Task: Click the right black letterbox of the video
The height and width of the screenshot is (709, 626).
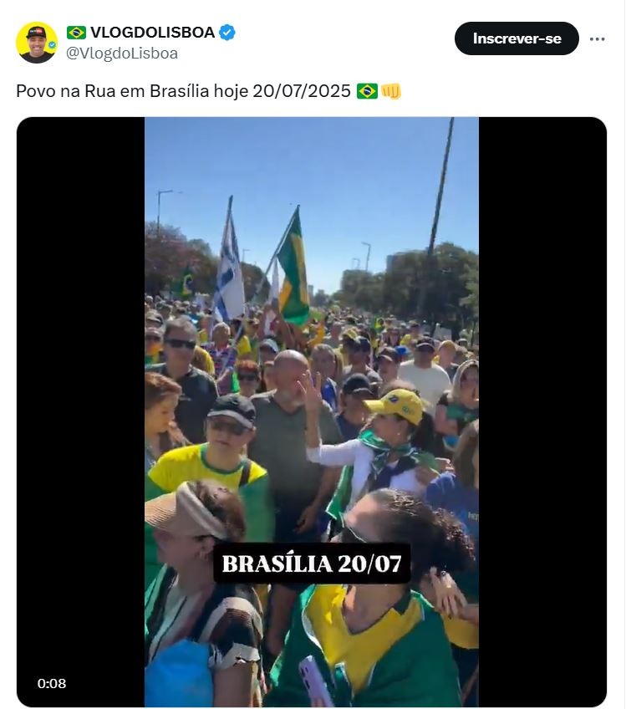Action: coord(542,412)
